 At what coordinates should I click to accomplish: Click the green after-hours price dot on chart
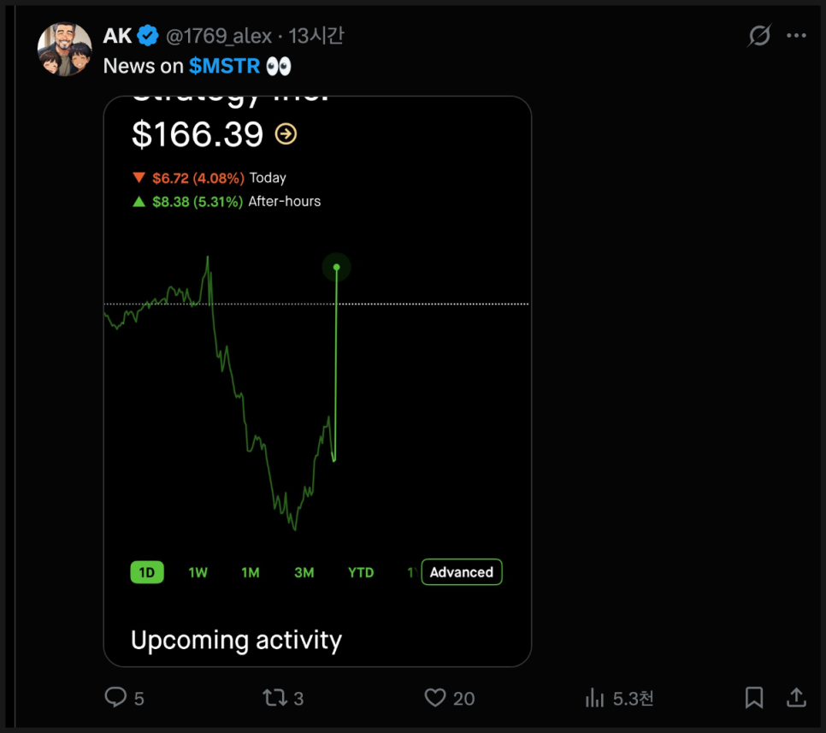tap(336, 268)
